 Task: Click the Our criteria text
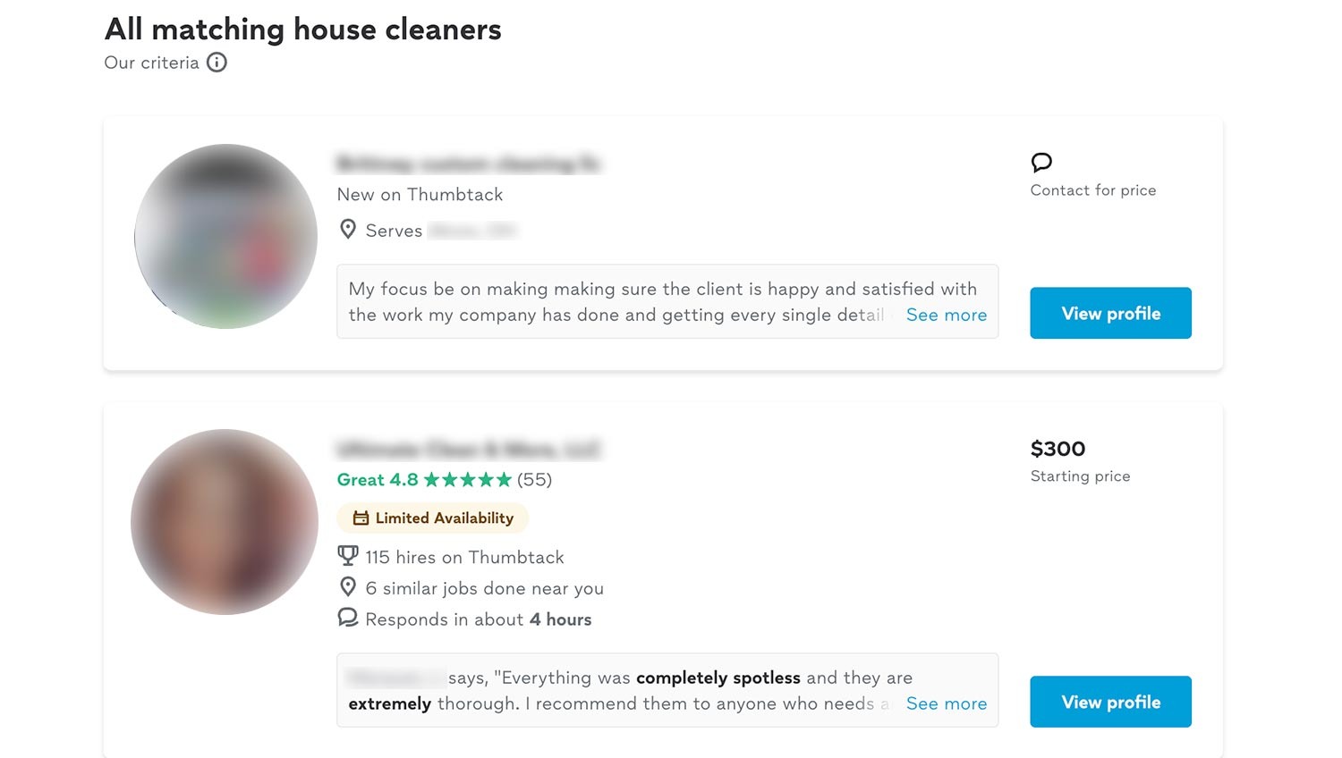(x=151, y=63)
